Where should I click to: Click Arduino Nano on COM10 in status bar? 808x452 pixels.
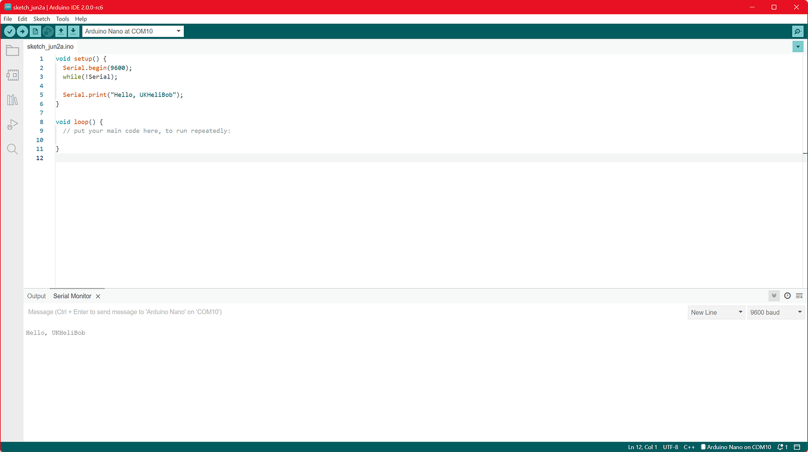click(736, 447)
